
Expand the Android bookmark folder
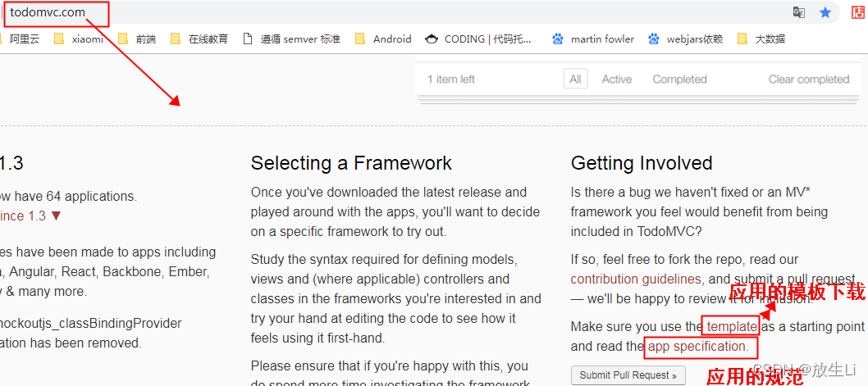tap(383, 39)
